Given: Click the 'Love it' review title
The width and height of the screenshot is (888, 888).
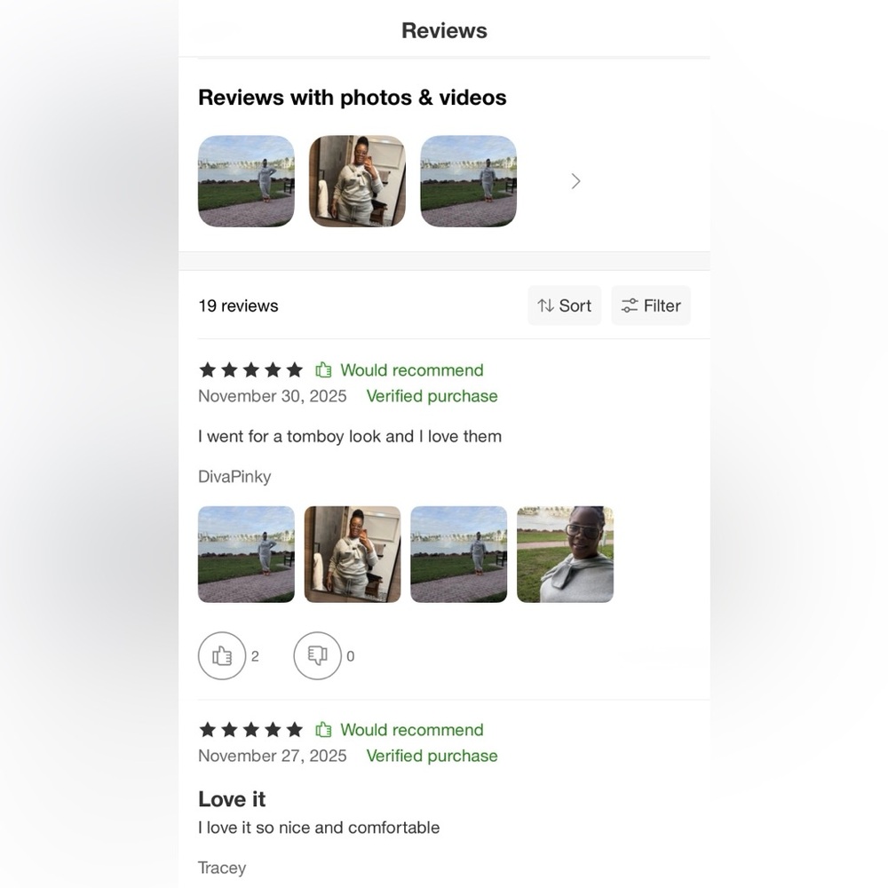Looking at the screenshot, I should coord(232,799).
